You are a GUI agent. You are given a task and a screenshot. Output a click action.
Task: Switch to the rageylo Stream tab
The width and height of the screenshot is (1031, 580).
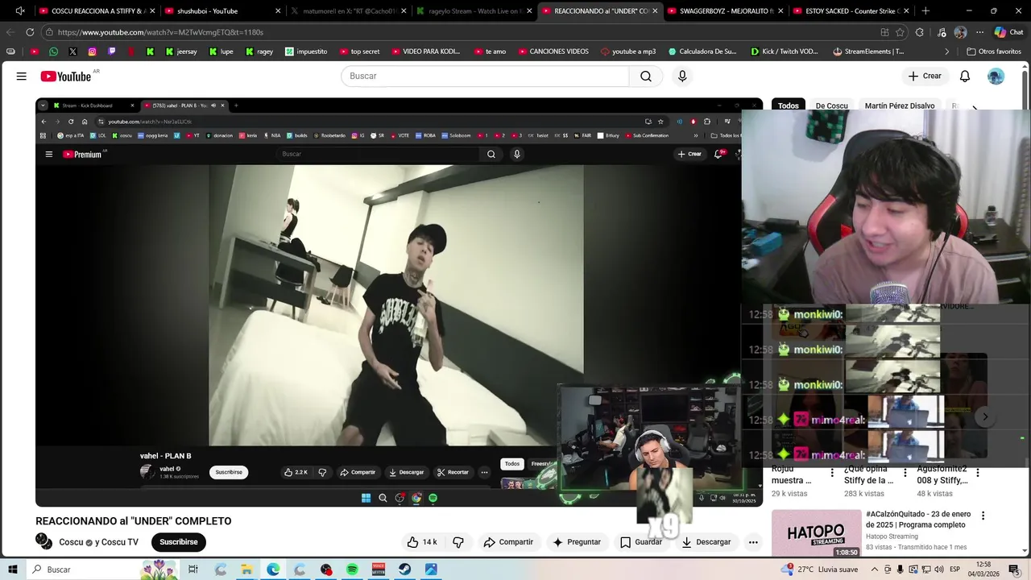[x=475, y=11]
